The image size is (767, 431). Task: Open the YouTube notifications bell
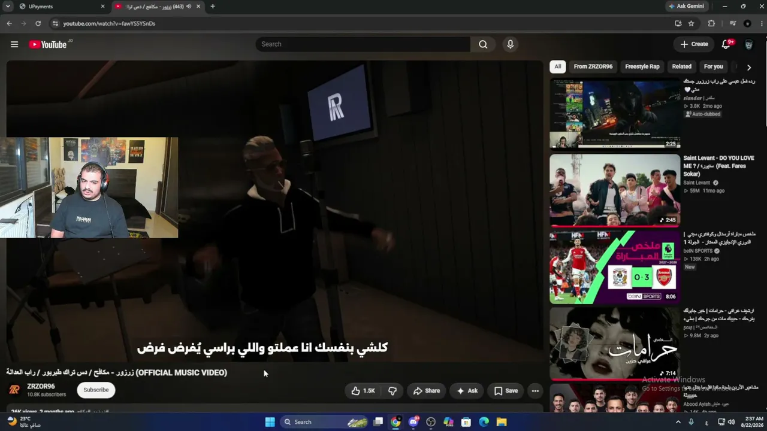[x=726, y=44]
